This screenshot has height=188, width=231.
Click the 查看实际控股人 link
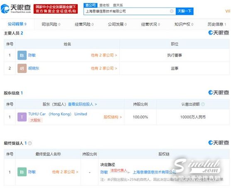pos(83,104)
